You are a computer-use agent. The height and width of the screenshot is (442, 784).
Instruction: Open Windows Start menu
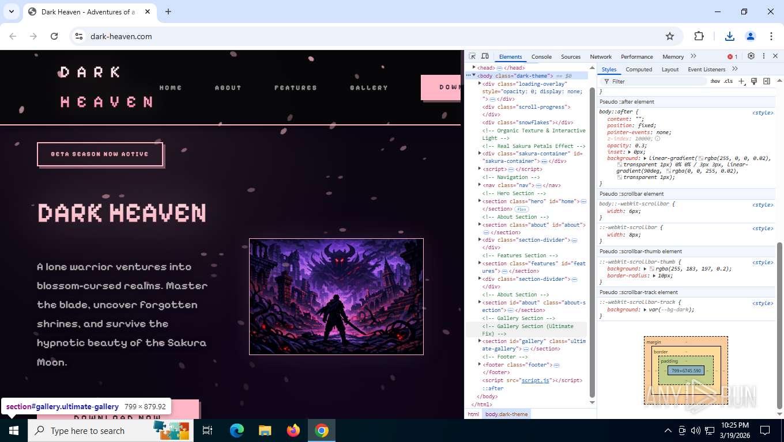14,430
